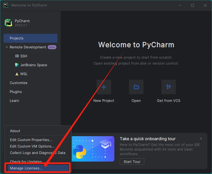Open the Customize section
Image resolution: width=212 pixels, height=174 pixels.
pos(18,83)
